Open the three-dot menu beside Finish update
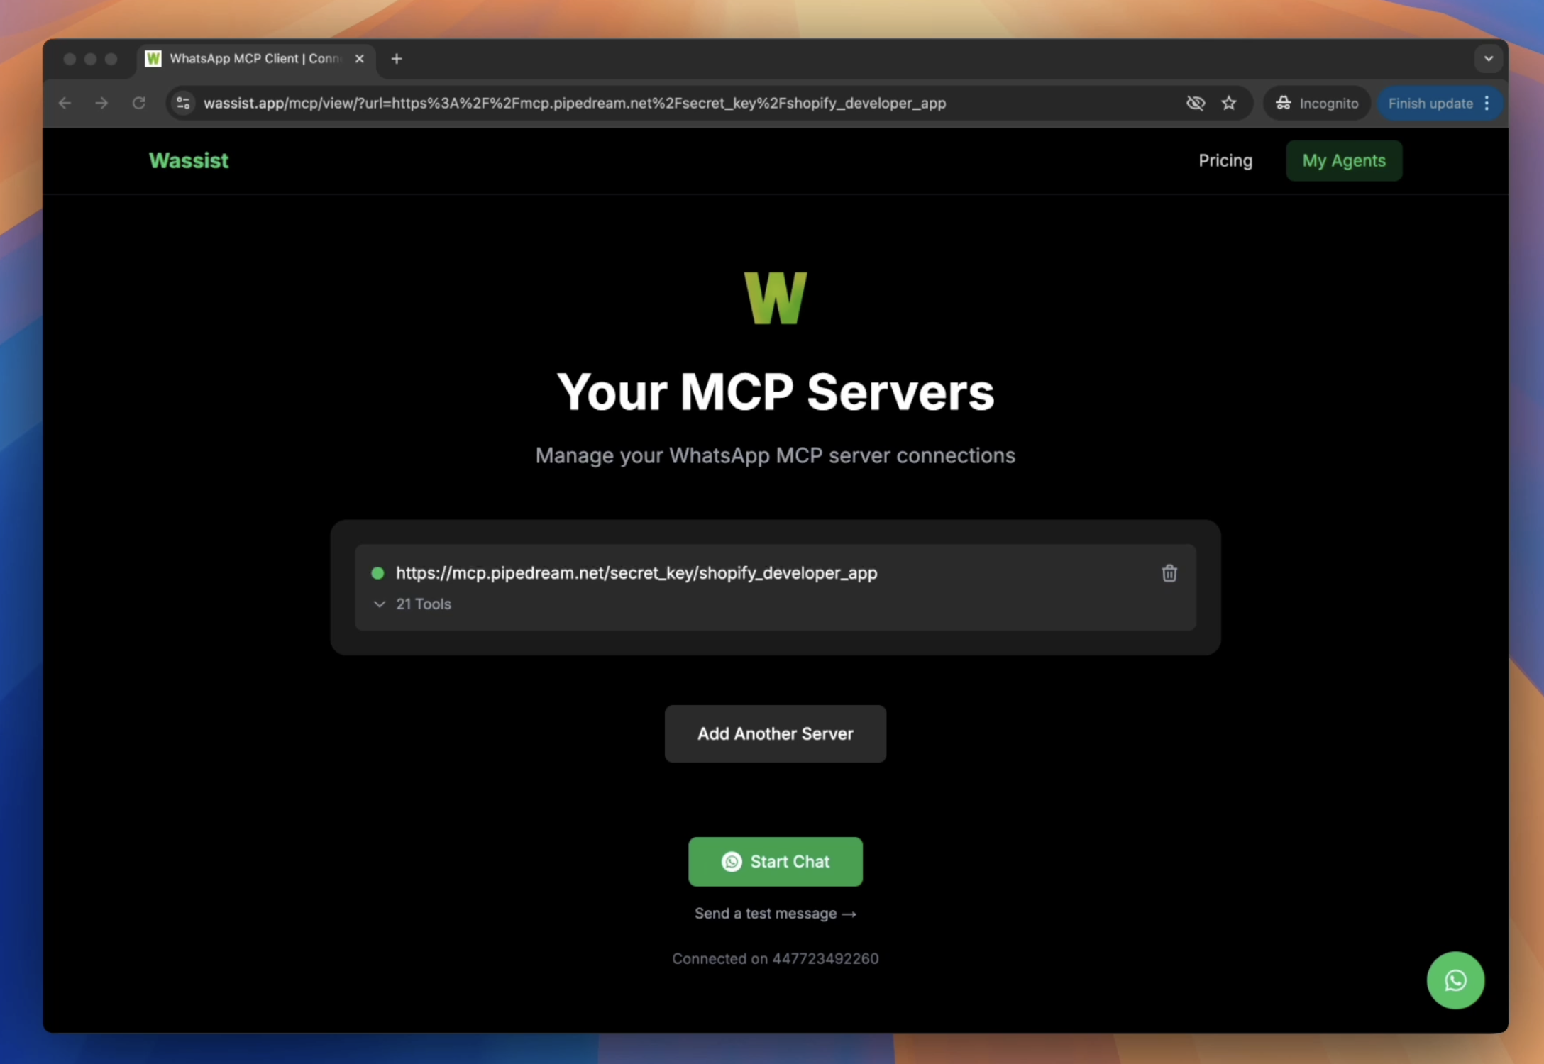Viewport: 1544px width, 1064px height. point(1488,103)
